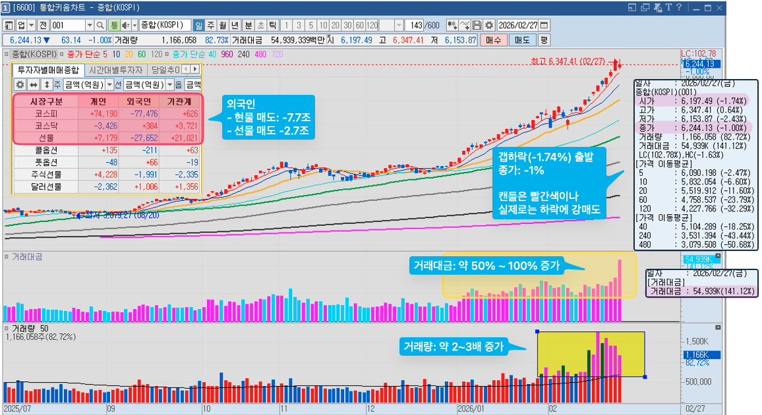Switch to the 시간대별투자자 tab

click(x=117, y=71)
